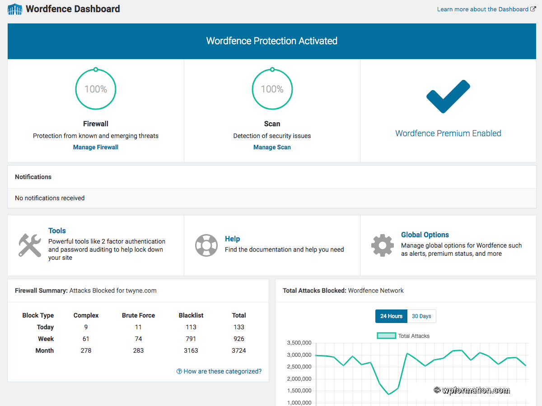Click the gear Global Options icon
Screen dimensions: 542x406
coord(383,245)
